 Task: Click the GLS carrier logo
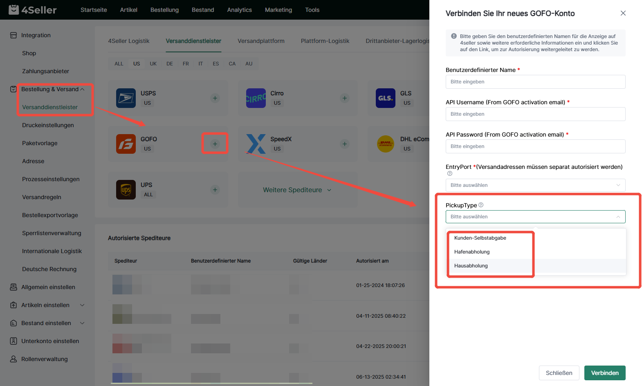coord(386,98)
